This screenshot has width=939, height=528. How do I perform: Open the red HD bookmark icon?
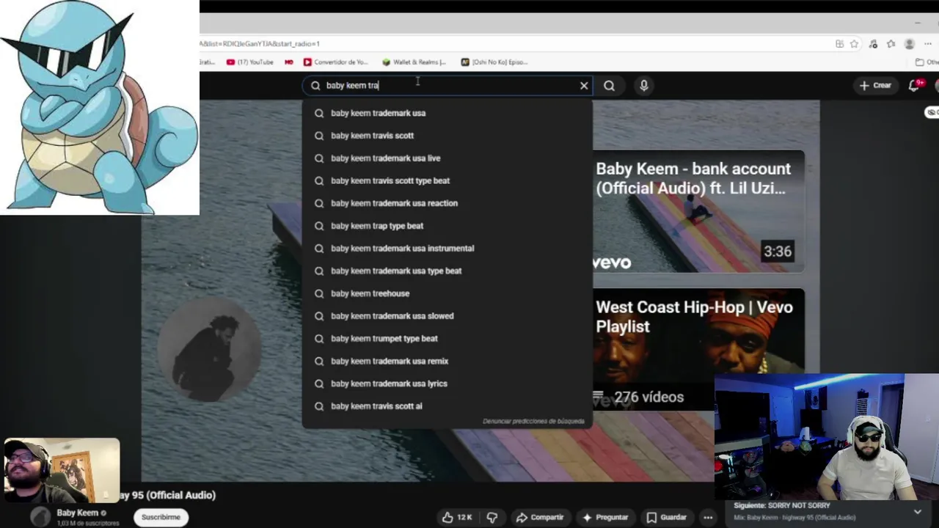pyautogui.click(x=289, y=62)
